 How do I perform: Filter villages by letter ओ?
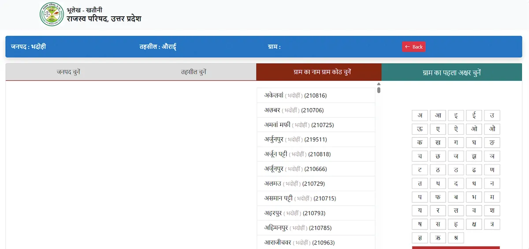pos(474,129)
